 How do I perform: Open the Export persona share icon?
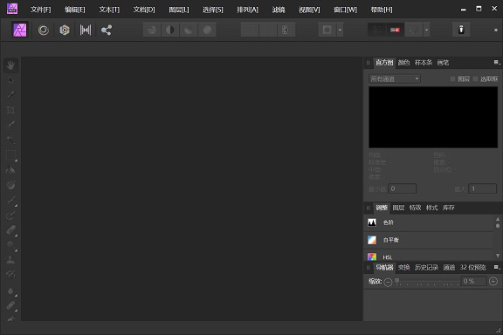(x=107, y=31)
